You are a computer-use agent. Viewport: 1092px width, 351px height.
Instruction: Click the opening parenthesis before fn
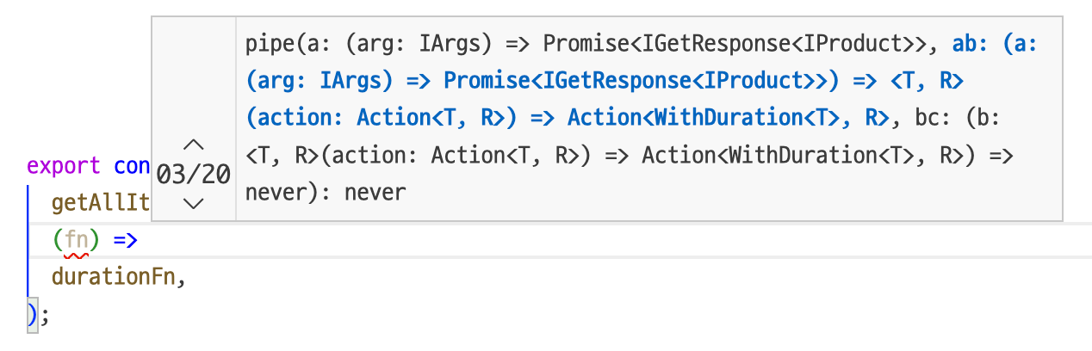click(58, 240)
